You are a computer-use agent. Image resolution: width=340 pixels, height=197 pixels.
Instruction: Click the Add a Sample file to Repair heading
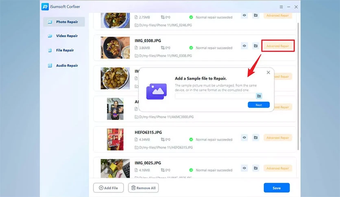tap(201, 79)
